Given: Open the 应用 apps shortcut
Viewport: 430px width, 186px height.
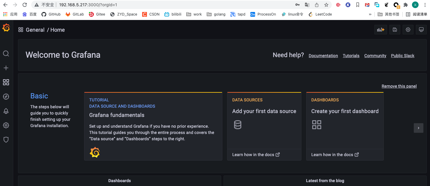Looking at the screenshot, I should (x=10, y=14).
